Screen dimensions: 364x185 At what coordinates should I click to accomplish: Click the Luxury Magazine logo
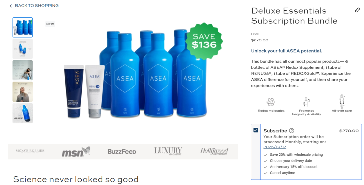pos(168,151)
